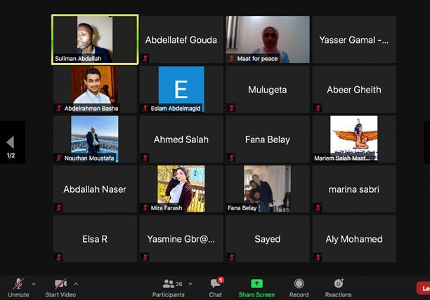Click muted mic icon on marina sabri

pyautogui.click(x=318, y=207)
